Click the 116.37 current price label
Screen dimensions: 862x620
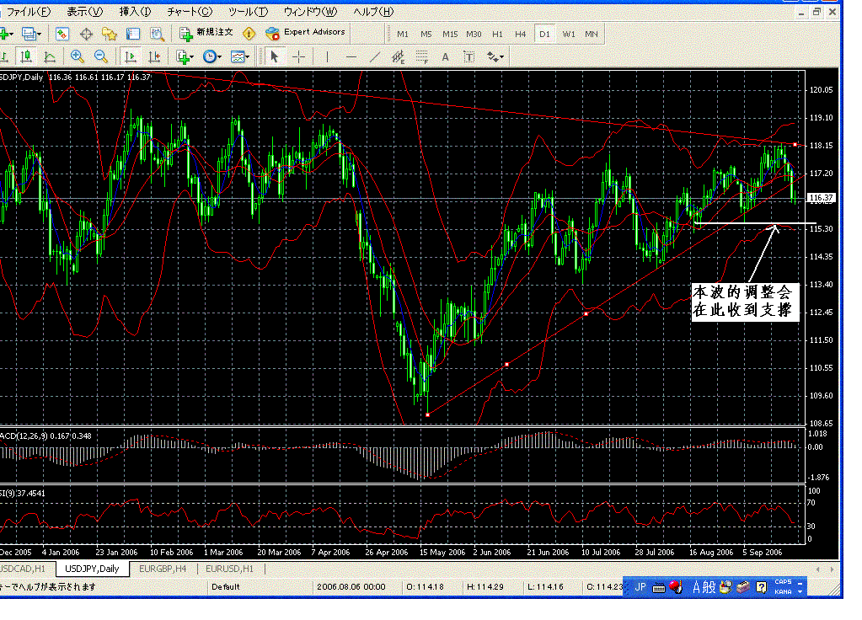[822, 197]
